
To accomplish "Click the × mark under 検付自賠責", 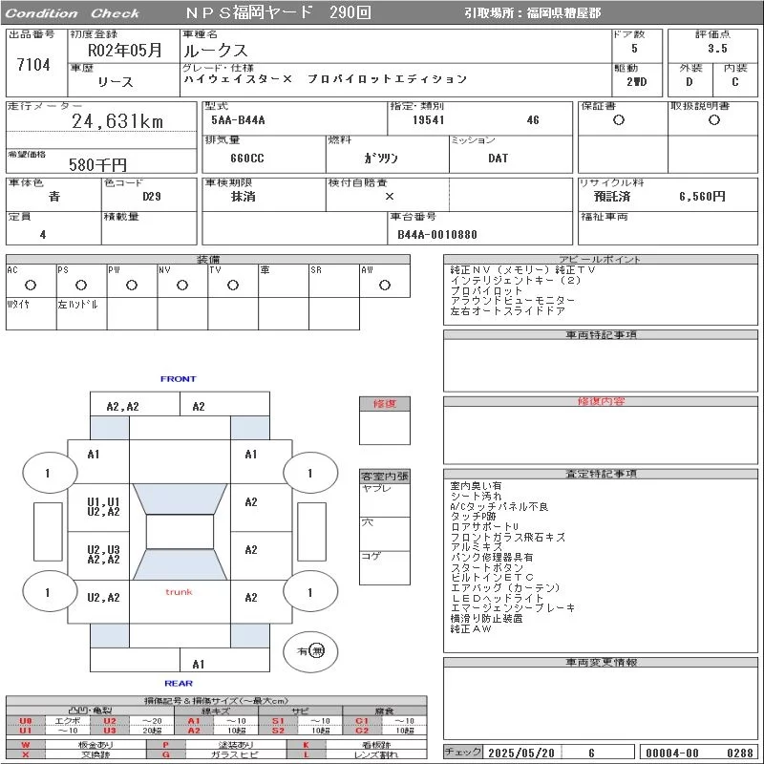I will pos(390,197).
